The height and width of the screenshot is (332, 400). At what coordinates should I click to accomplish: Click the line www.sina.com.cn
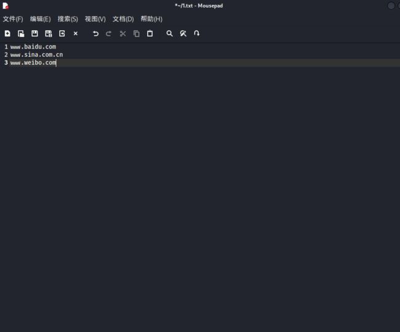36,55
